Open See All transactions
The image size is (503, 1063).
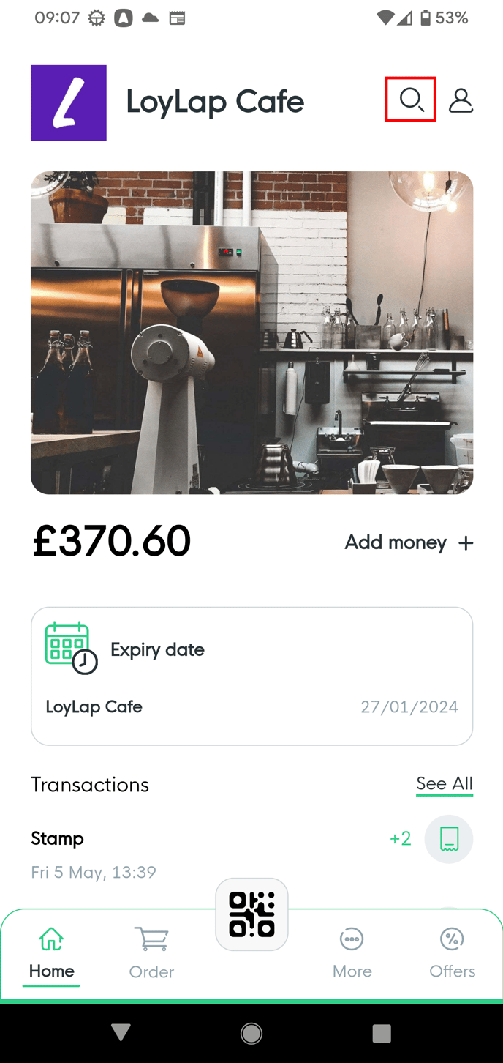click(x=444, y=783)
